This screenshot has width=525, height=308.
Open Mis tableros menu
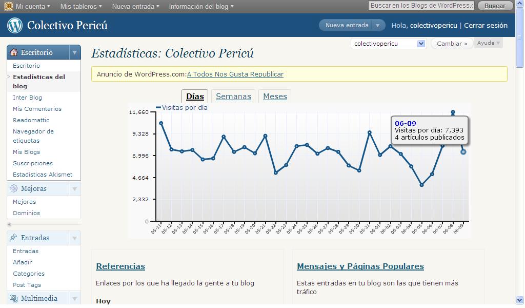coord(80,6)
